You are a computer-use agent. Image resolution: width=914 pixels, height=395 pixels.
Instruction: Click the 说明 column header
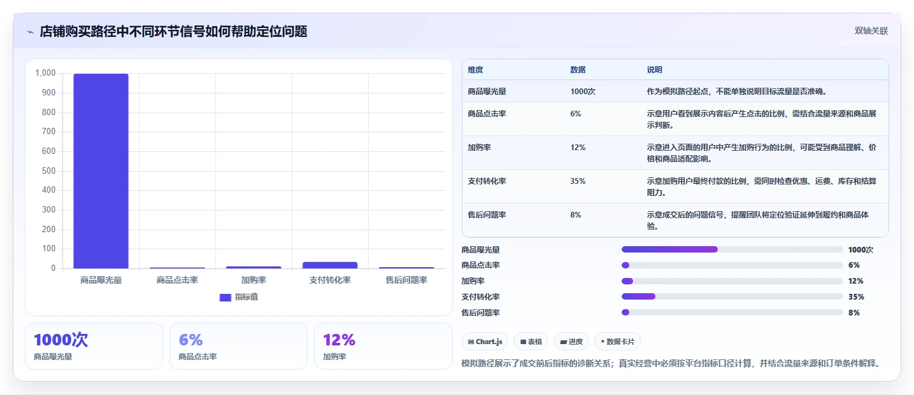pos(654,70)
